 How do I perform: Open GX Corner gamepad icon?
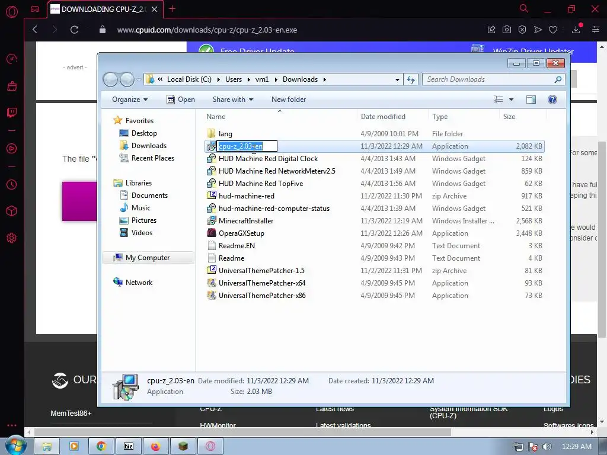click(x=35, y=9)
